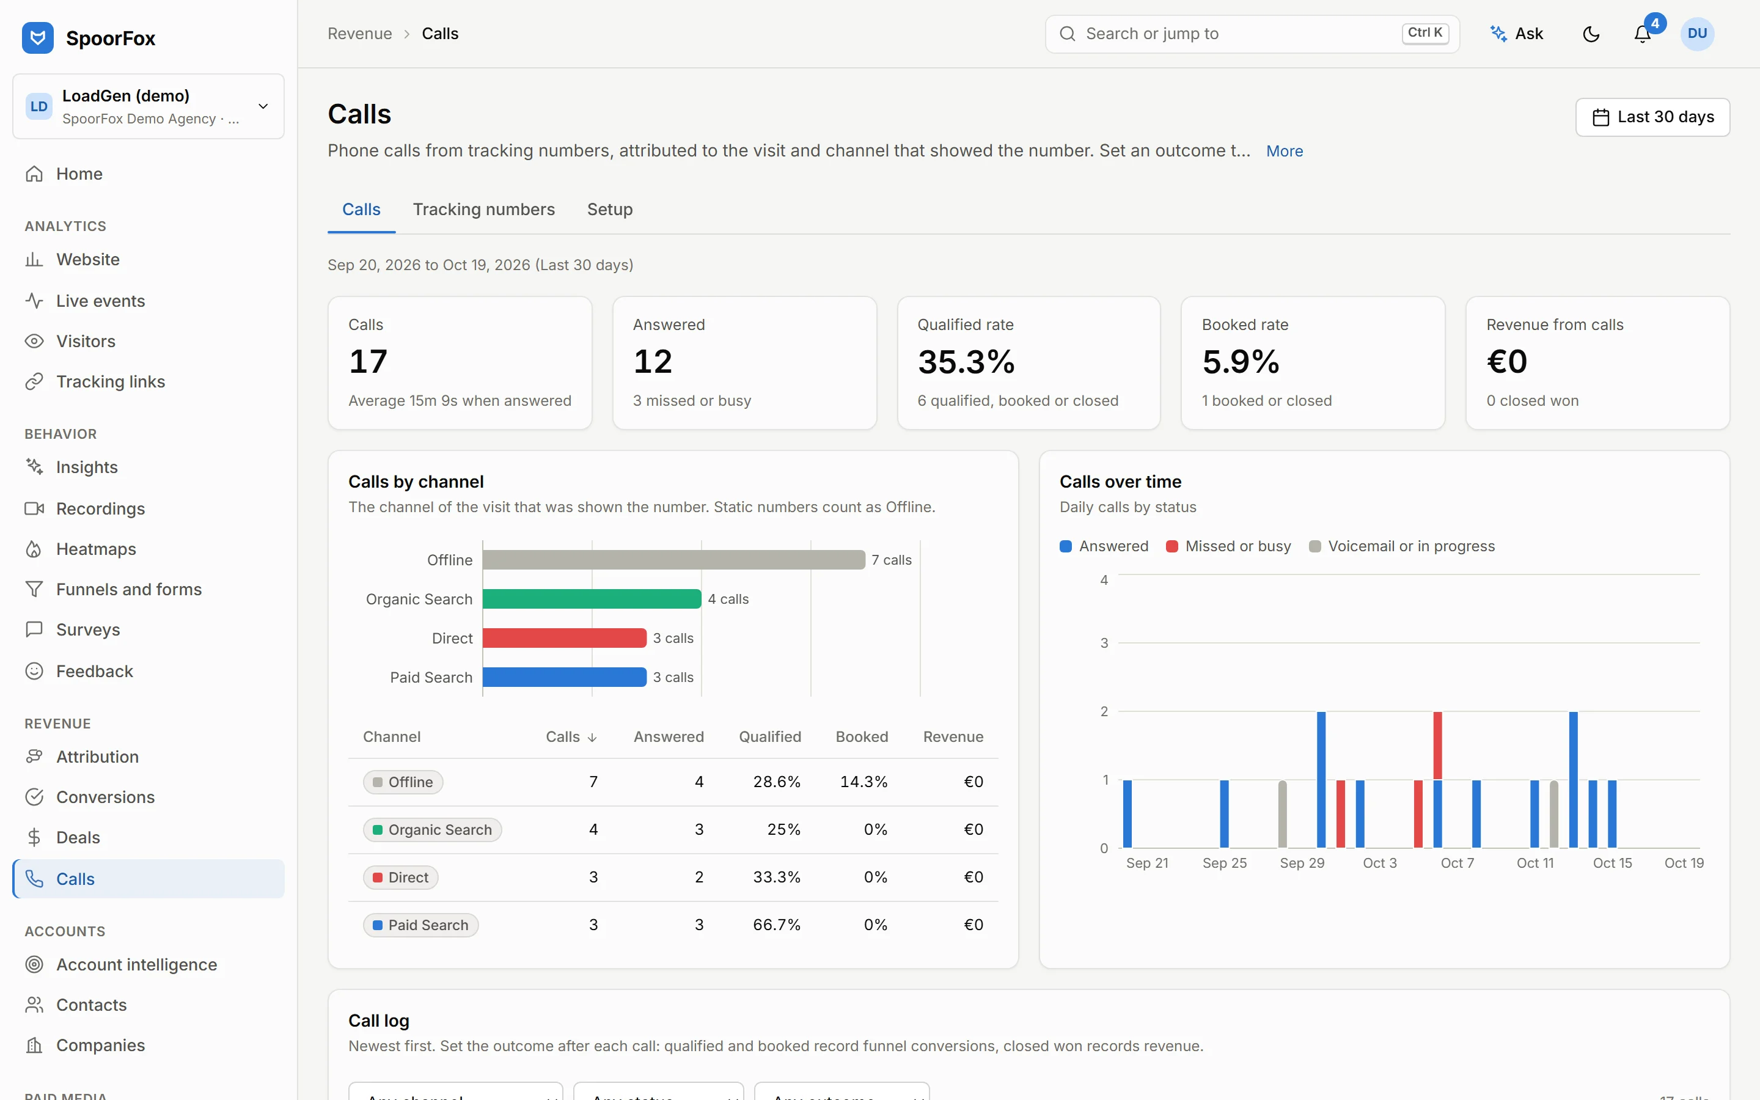Open Companies building item

[x=148, y=1046]
